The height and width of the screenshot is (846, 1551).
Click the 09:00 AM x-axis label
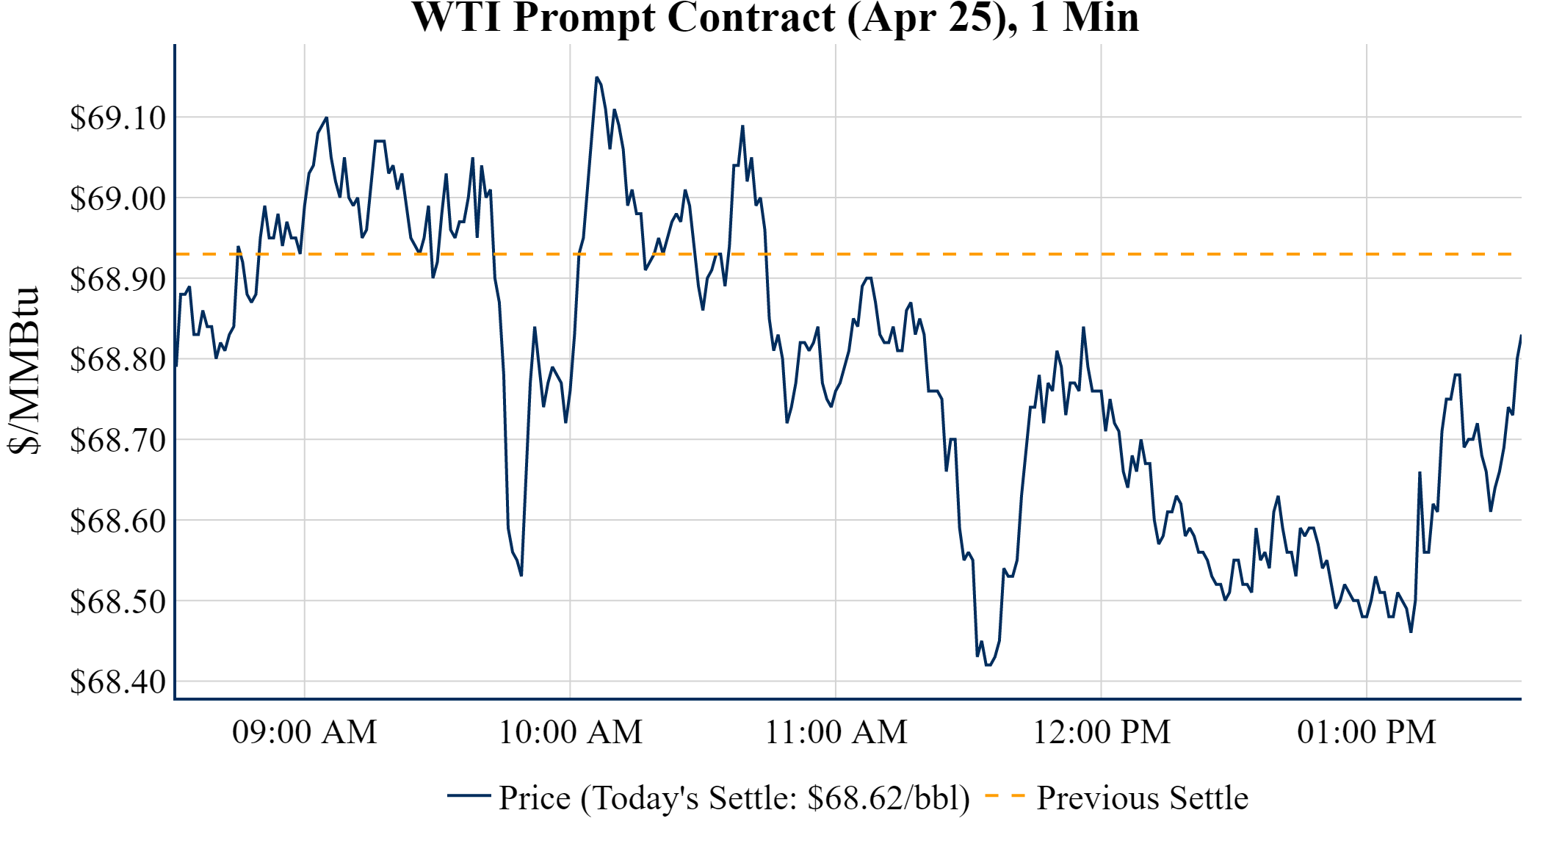click(305, 732)
